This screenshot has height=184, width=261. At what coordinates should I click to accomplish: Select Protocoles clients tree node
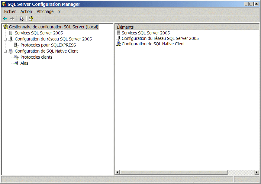[36, 57]
